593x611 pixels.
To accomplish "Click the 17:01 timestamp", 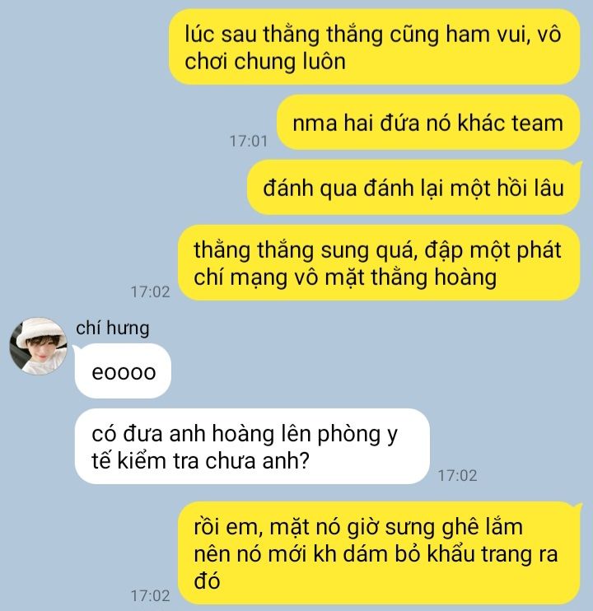I will click(249, 141).
